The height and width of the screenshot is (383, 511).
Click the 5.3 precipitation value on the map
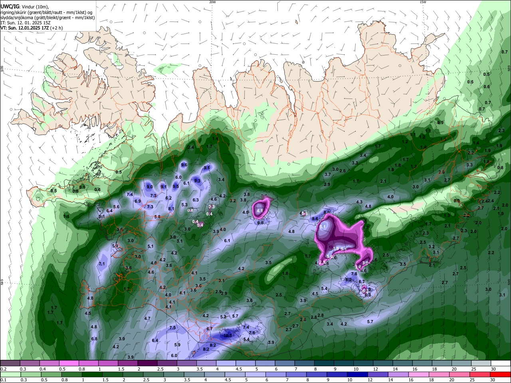point(184,205)
